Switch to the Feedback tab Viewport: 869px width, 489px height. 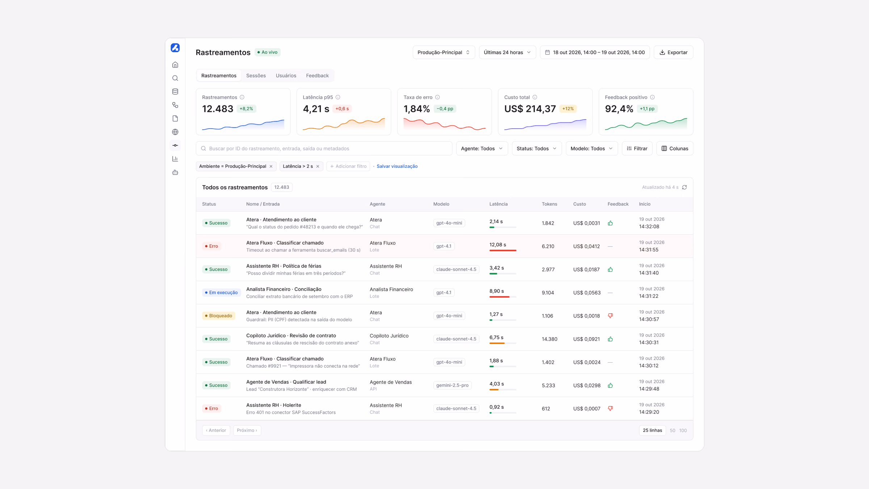(317, 75)
